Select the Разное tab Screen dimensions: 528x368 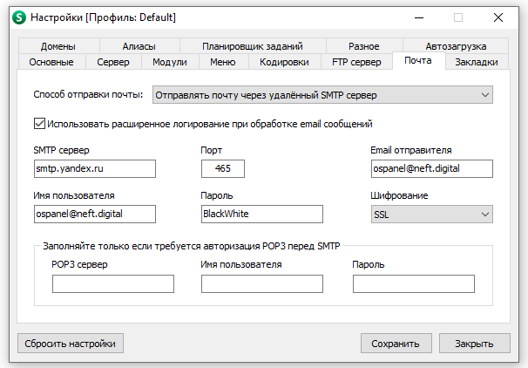363,46
